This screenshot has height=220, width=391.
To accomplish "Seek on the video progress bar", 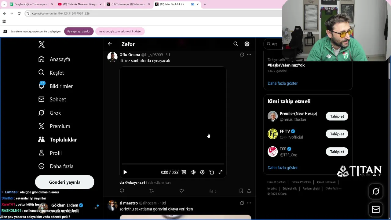I will (x=173, y=164).
